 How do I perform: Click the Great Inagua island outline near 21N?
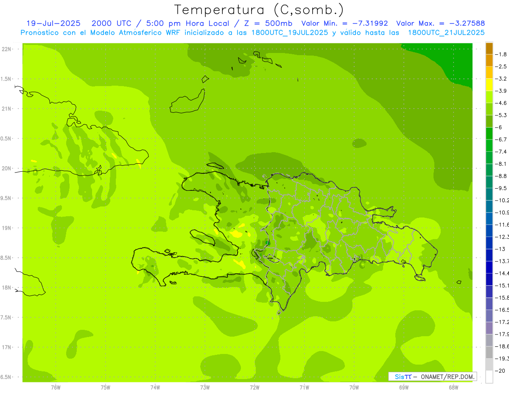187,102
